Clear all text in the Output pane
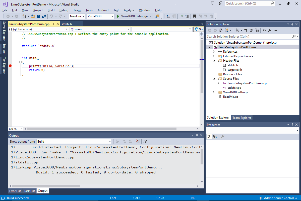301x201 pixels. click(x=138, y=141)
